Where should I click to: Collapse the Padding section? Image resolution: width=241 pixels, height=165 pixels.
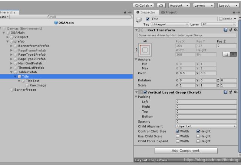(136, 97)
